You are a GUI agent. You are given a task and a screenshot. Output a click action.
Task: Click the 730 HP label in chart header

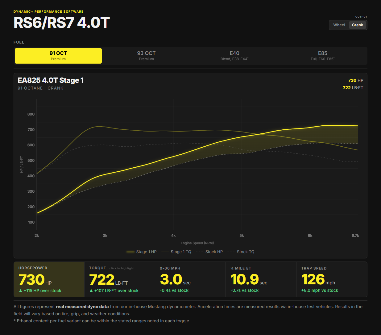point(356,80)
